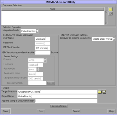The height and width of the screenshot is (115, 117).
Task: Click the Report Name field
Action: 57,96
